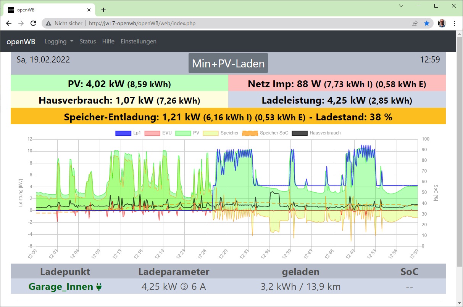This screenshot has width=463, height=307.
Task: Click the Garage_Innen charge point link
Action: pos(61,287)
